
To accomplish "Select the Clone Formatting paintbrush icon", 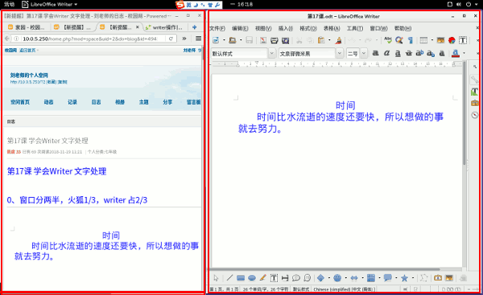I will [x=339, y=40].
